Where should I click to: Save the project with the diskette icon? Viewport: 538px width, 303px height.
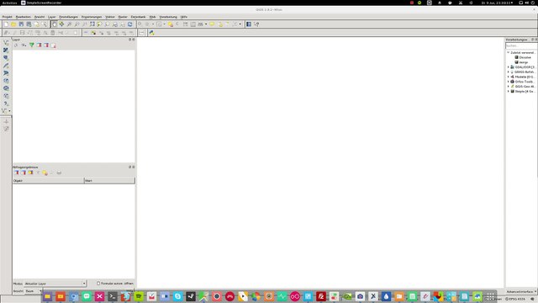(21, 24)
